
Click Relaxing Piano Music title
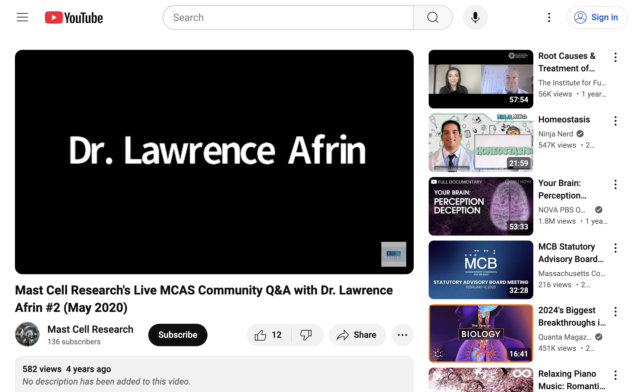pos(572,380)
